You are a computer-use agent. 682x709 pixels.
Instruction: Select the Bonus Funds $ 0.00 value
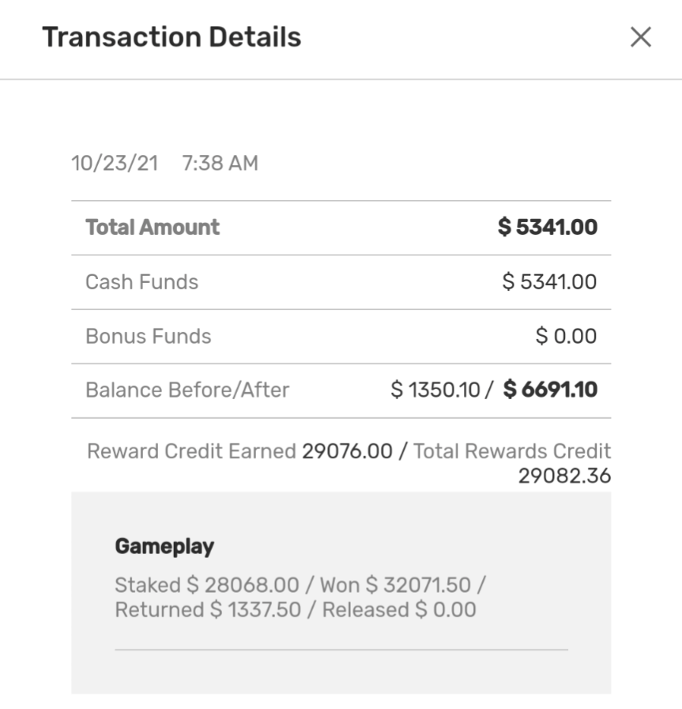566,336
